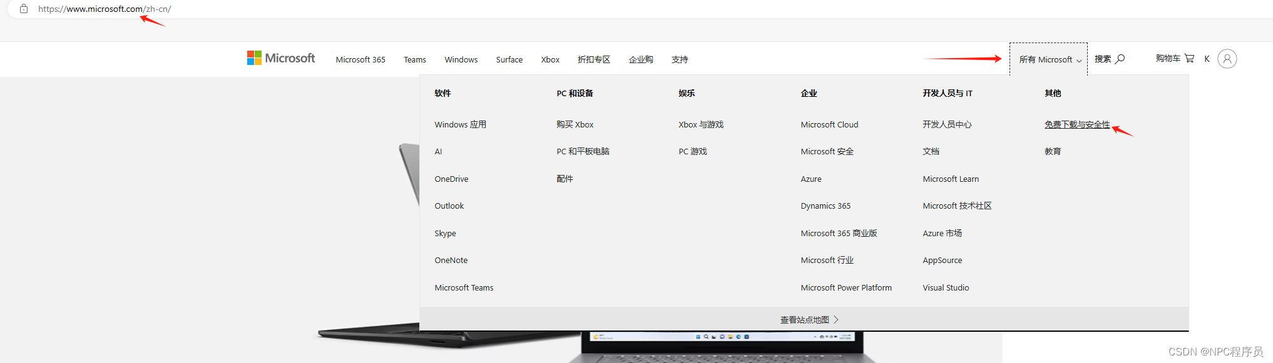Open Outlook link
1273x363 pixels.
[449, 206]
